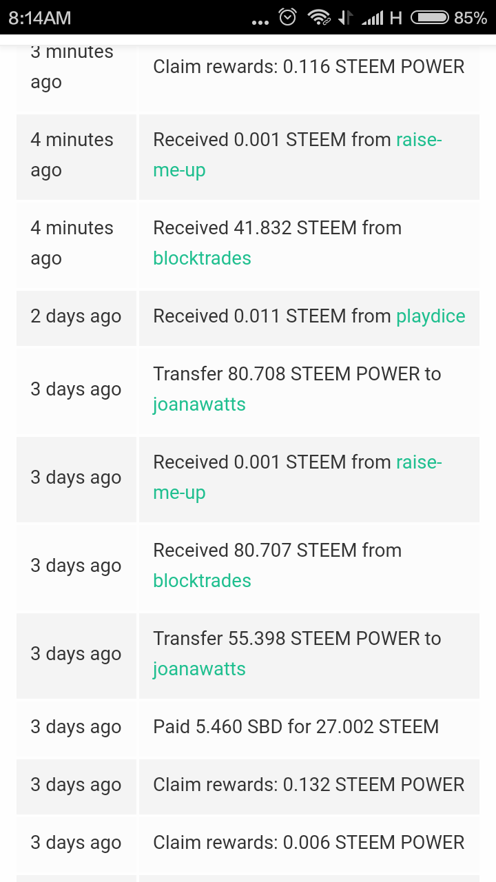This screenshot has height=882, width=496.
Task: Tap the Wi-Fi signal icon
Action: tap(318, 17)
